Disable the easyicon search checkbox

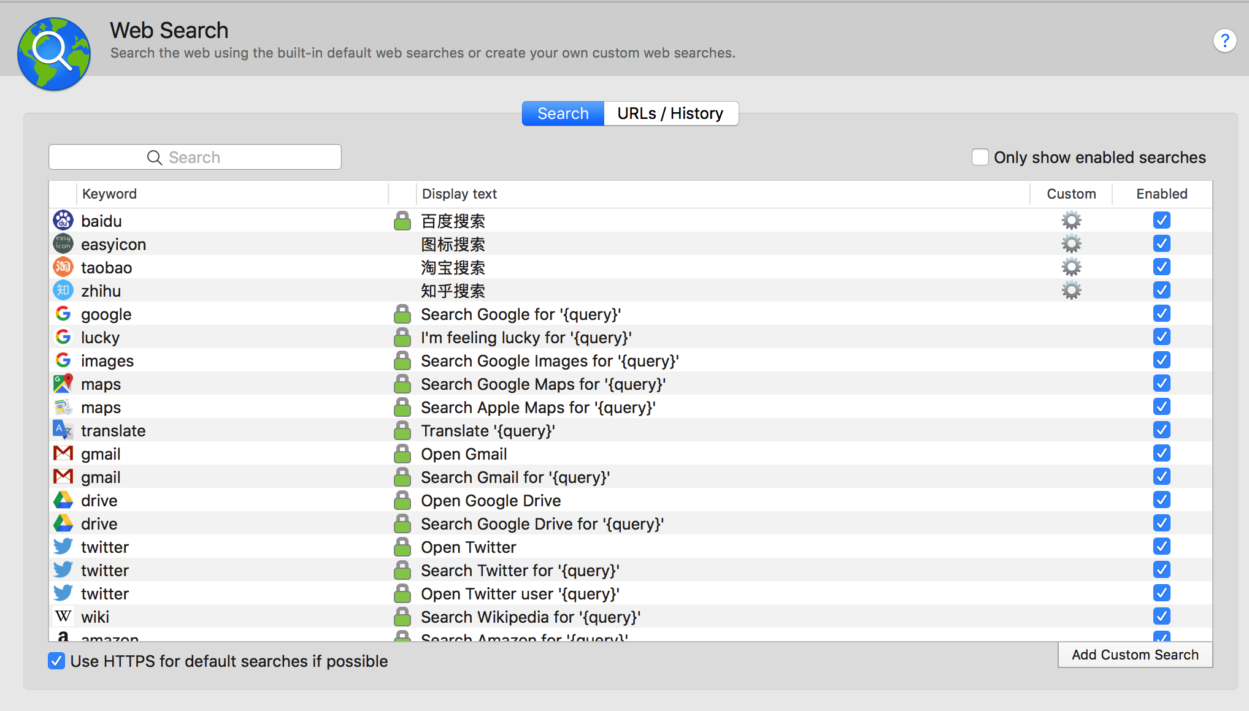(1162, 244)
